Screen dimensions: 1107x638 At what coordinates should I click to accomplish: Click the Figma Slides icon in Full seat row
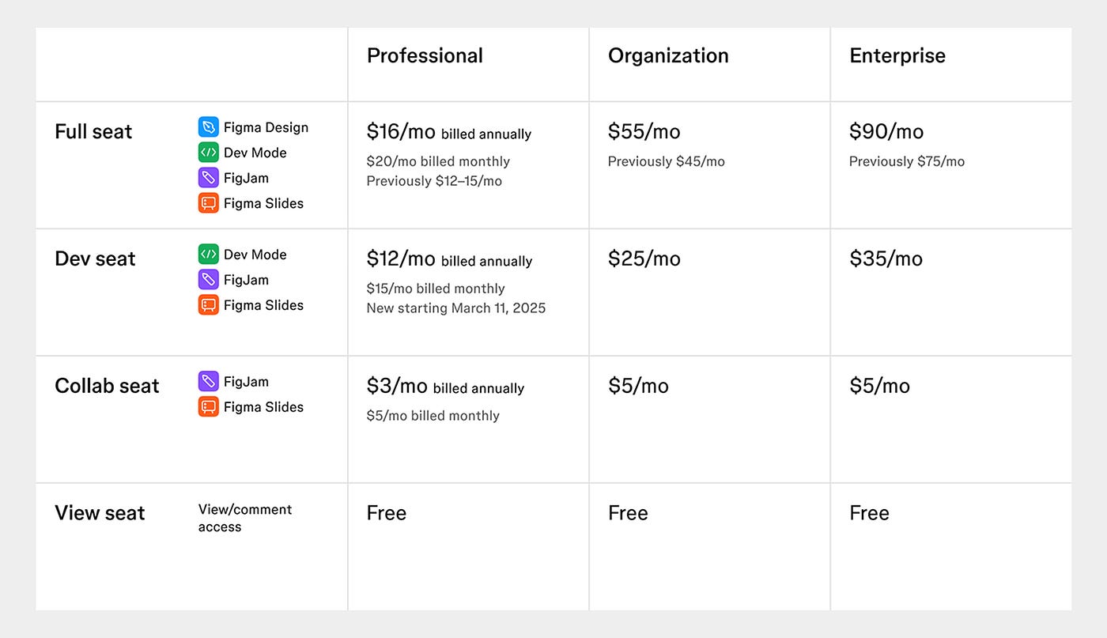[x=208, y=203]
